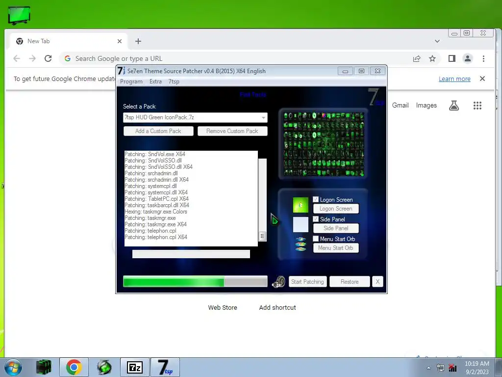The height and width of the screenshot is (377, 502).
Task: Click Add a Custom Pack button
Action: (158, 131)
